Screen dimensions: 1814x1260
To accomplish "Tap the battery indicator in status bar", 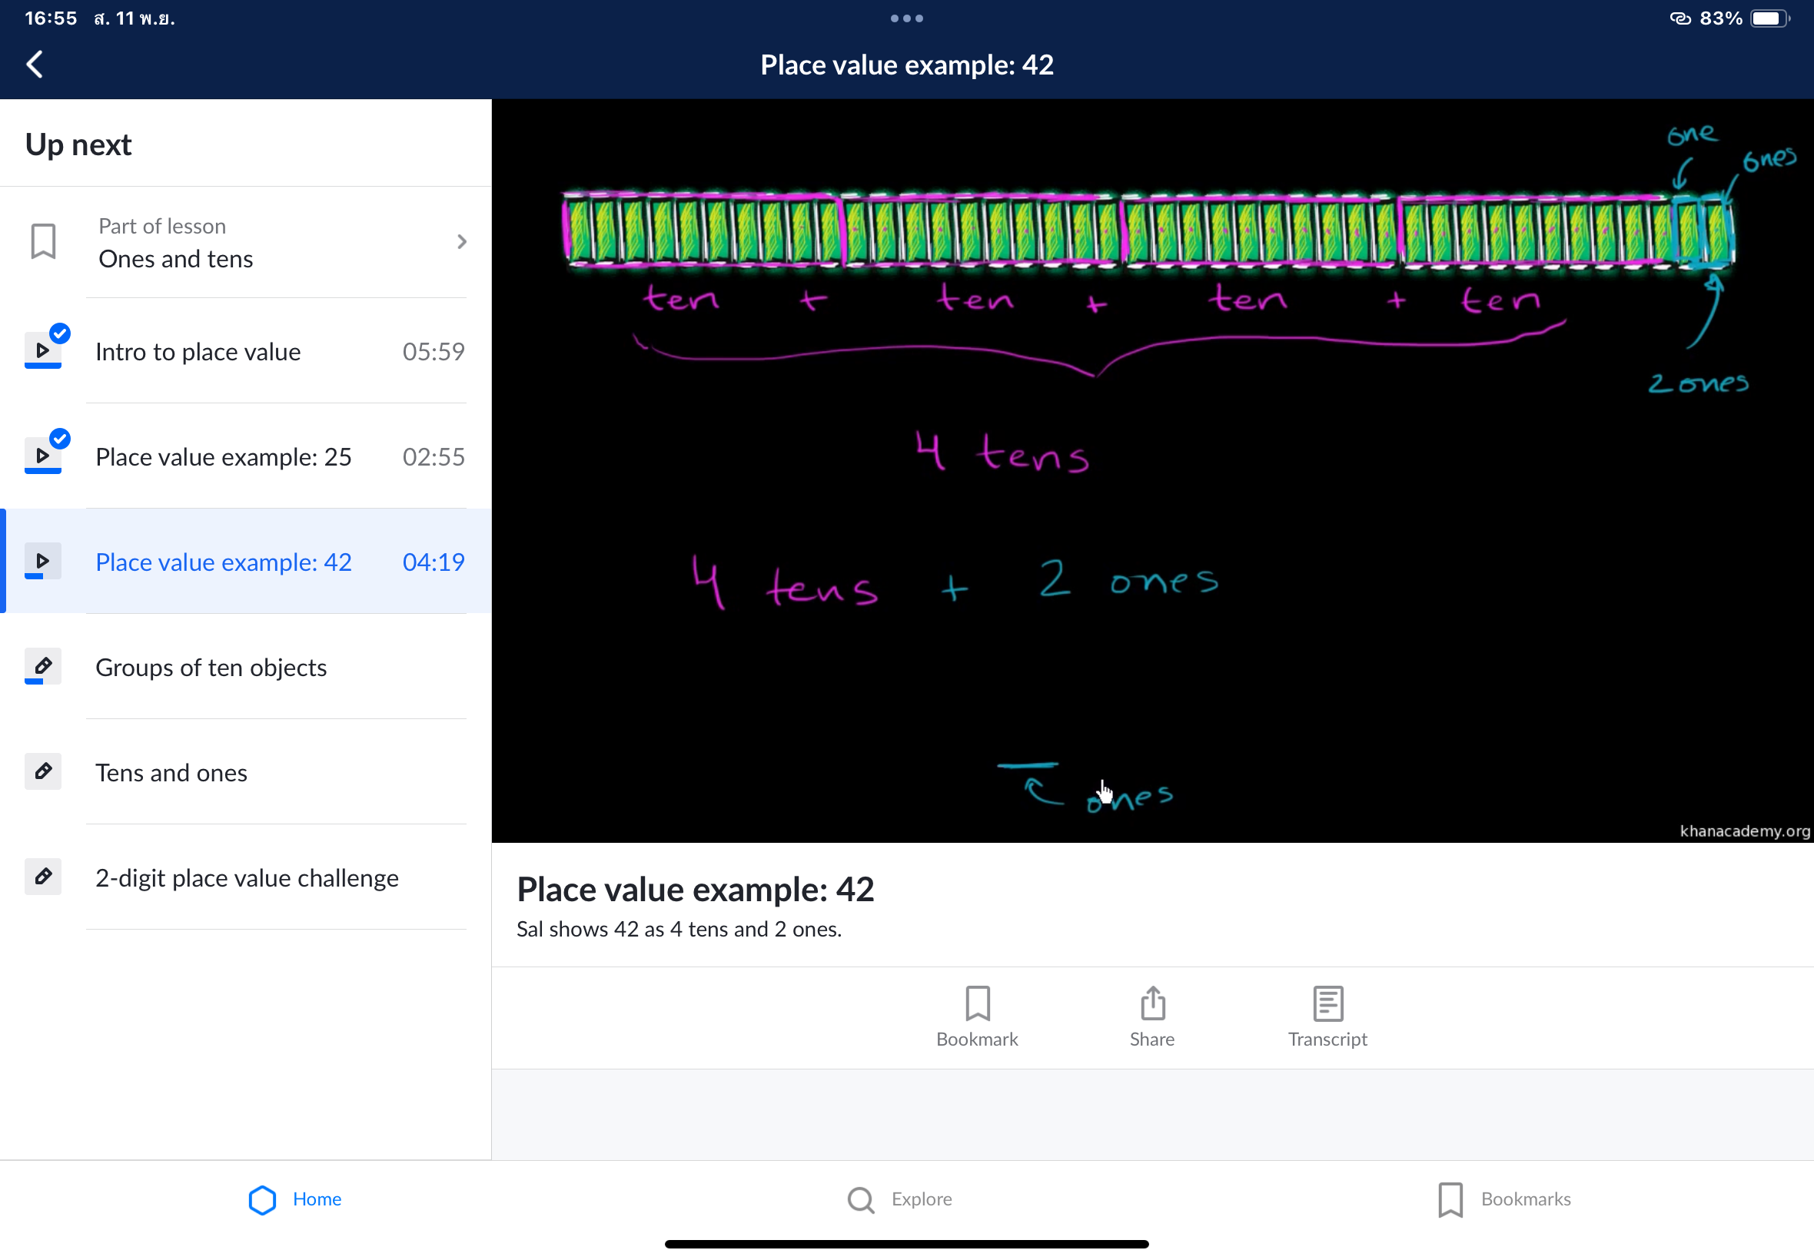I will [1769, 18].
